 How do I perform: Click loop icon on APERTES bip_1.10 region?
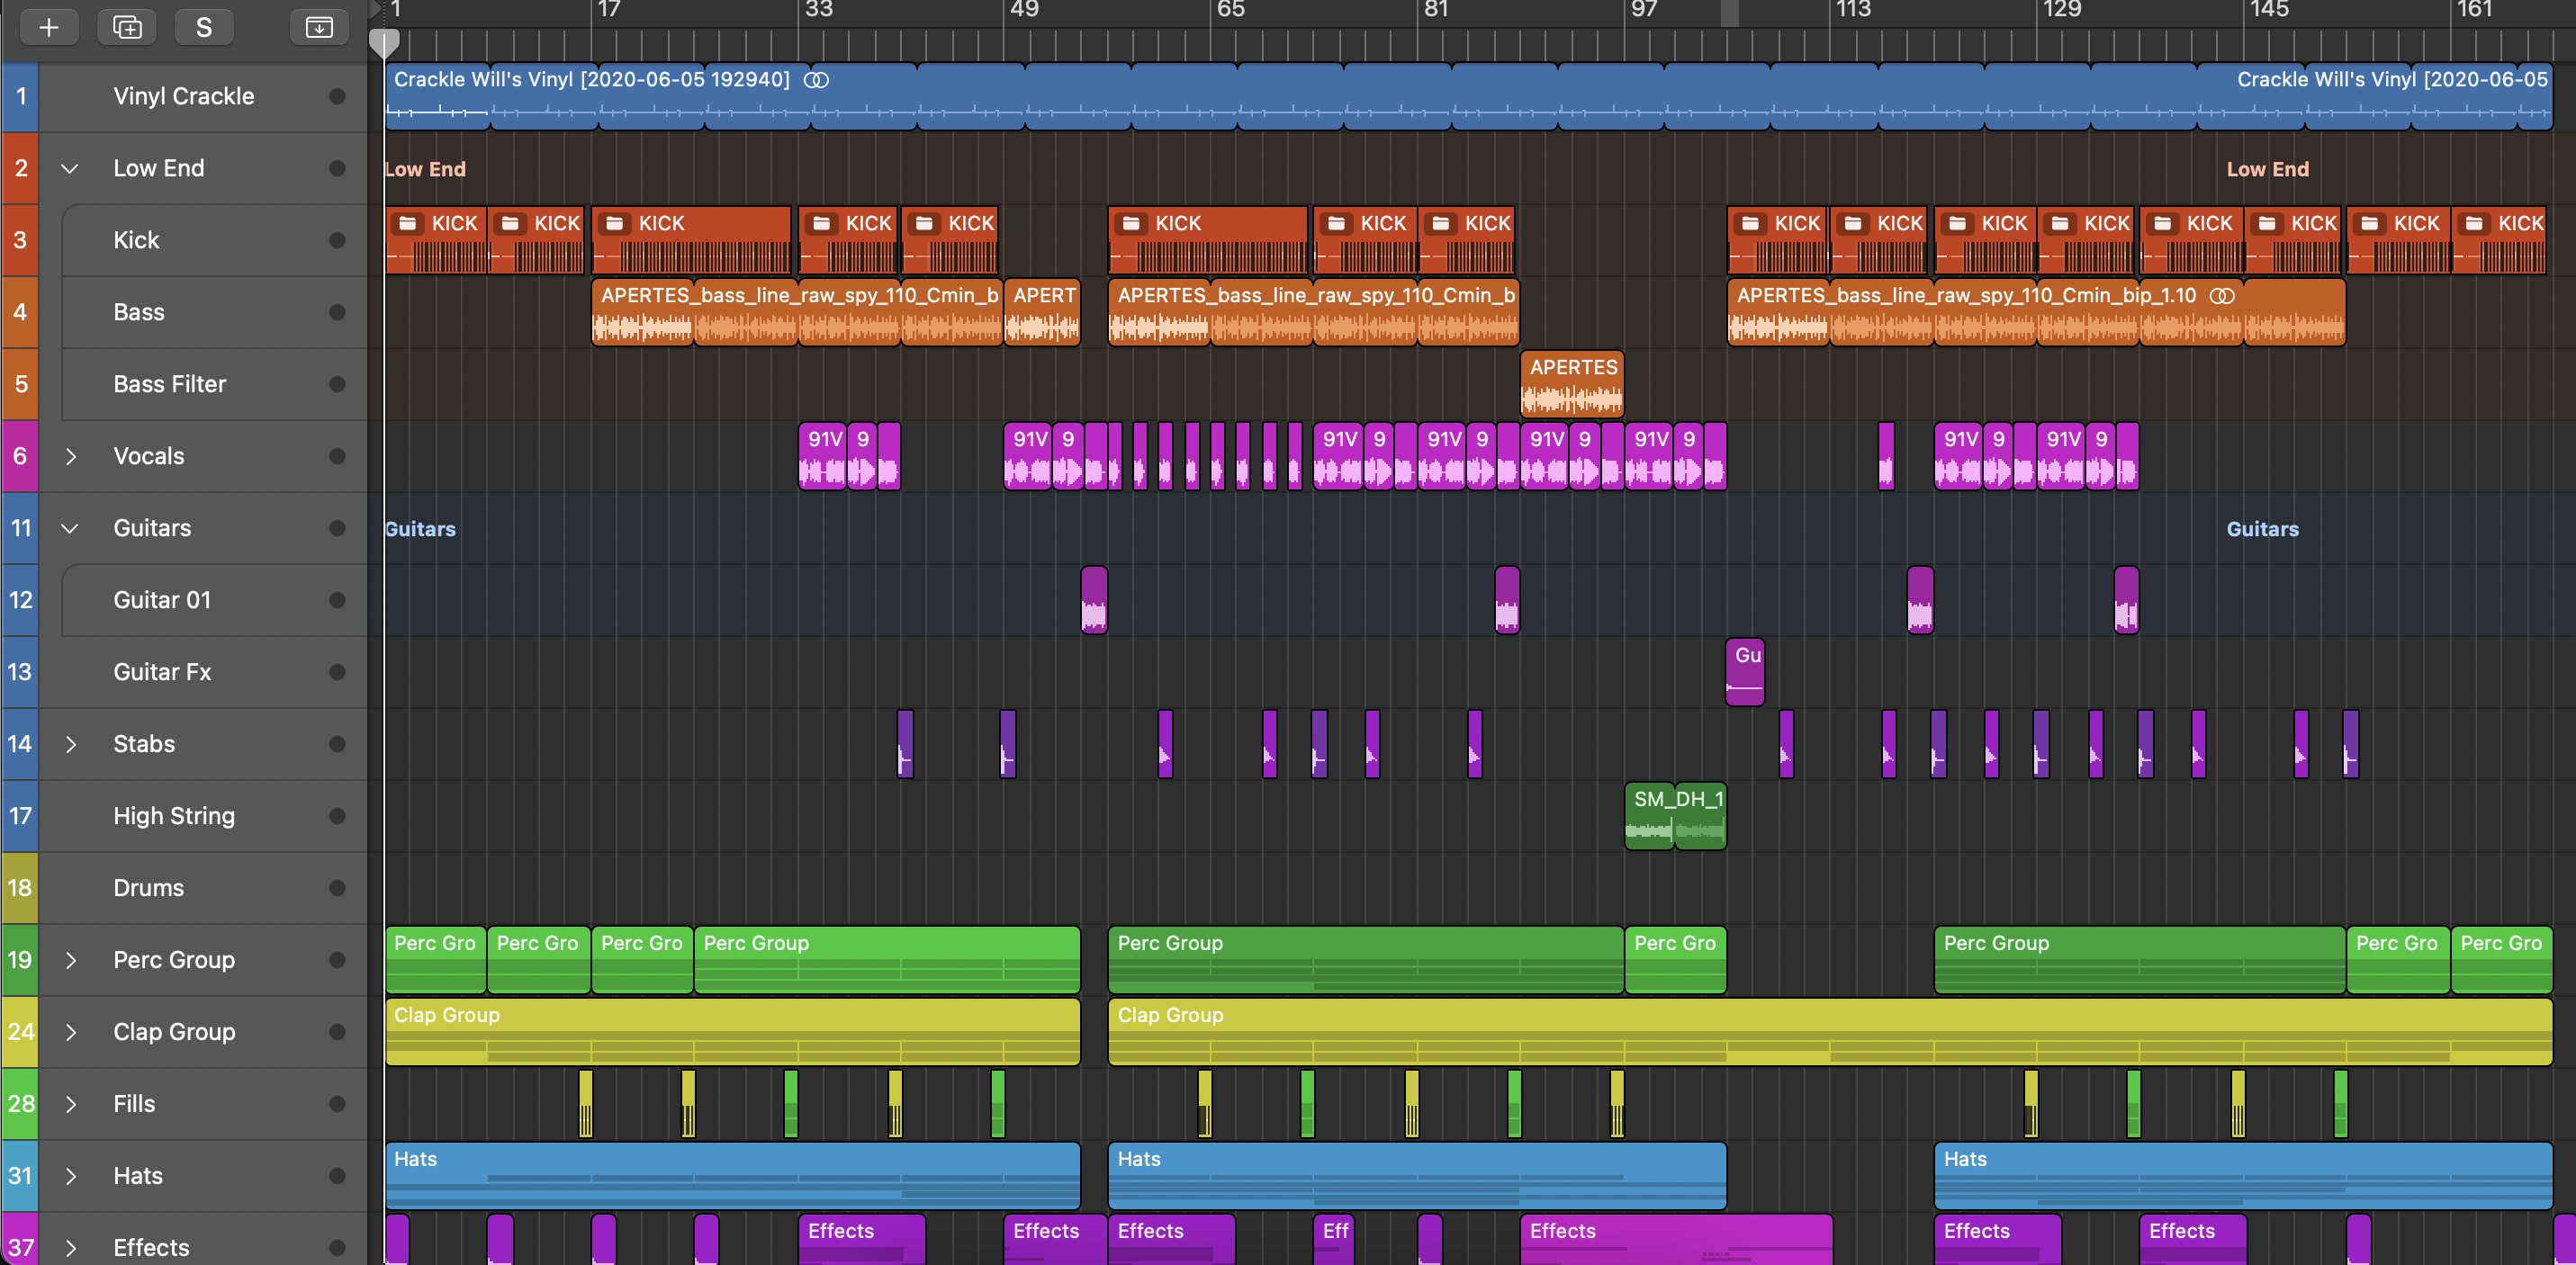click(x=2221, y=296)
